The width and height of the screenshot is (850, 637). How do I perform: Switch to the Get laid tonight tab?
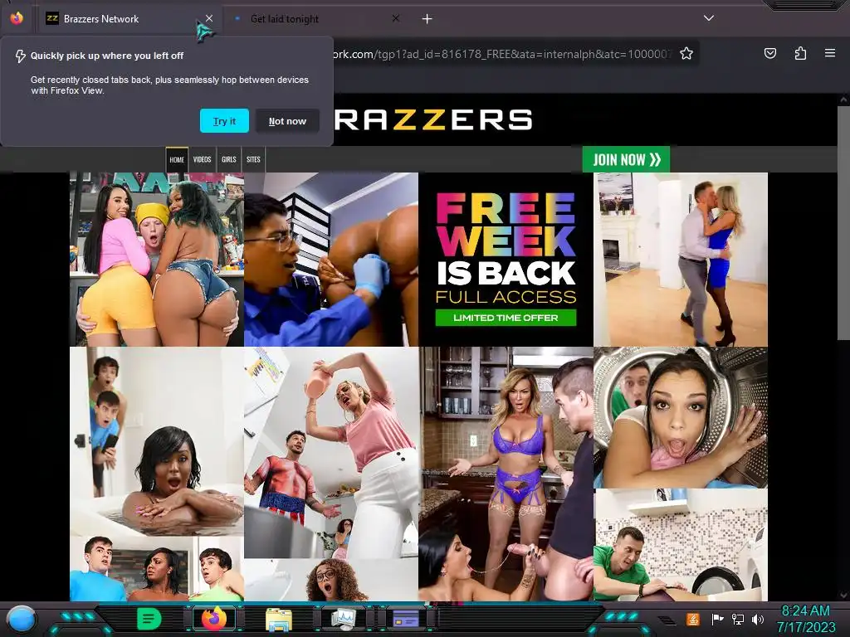tap(313, 19)
